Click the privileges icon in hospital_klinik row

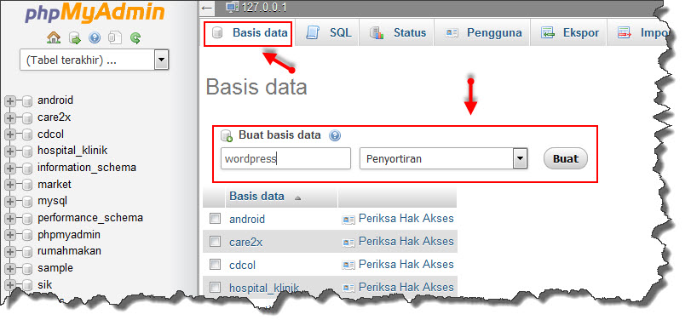348,288
